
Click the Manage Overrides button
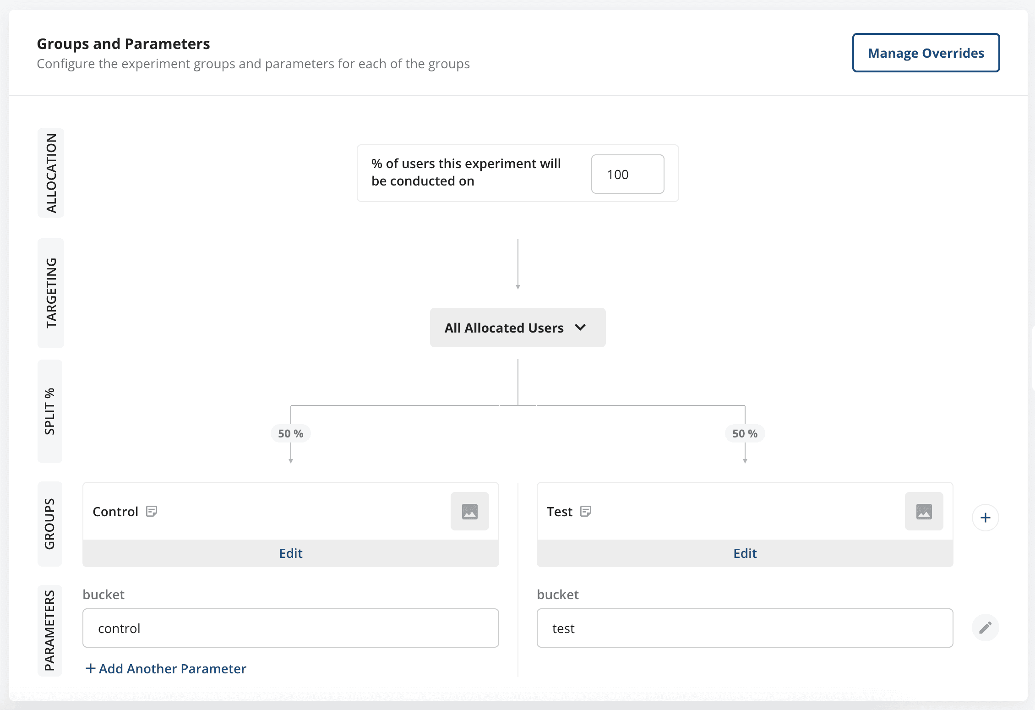click(926, 53)
